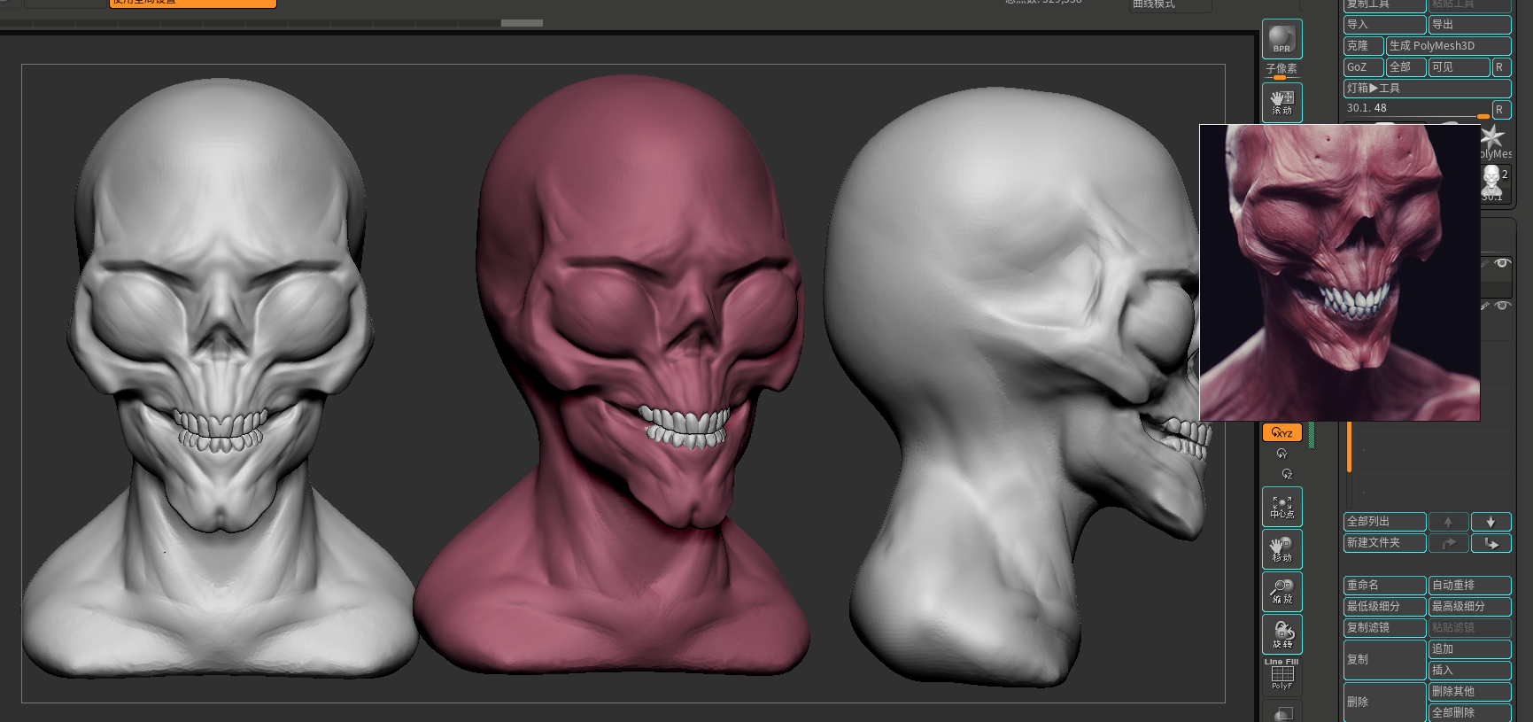
Task: Click the 粘贴工具 paste tool button
Action: pos(1470,5)
